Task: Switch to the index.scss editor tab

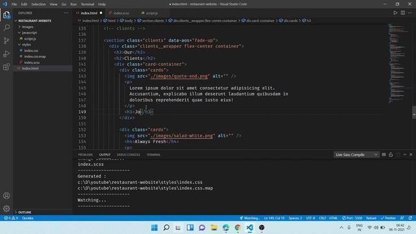Action: pyautogui.click(x=122, y=13)
